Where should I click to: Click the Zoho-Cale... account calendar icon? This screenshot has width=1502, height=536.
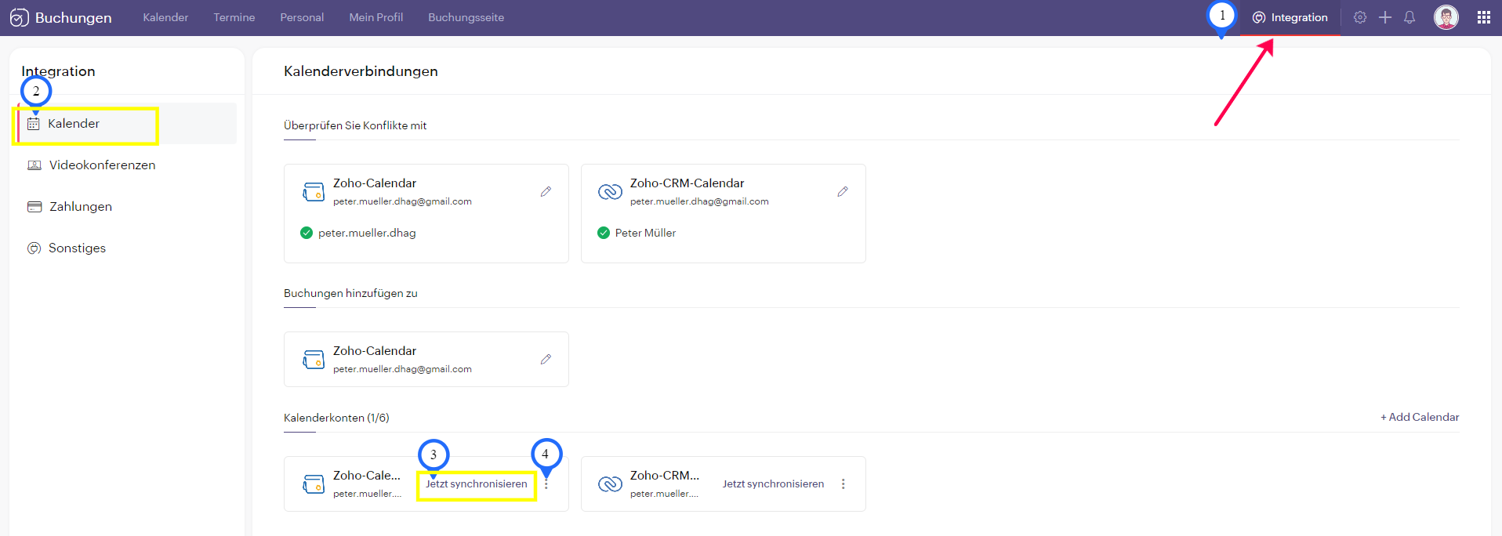(314, 484)
